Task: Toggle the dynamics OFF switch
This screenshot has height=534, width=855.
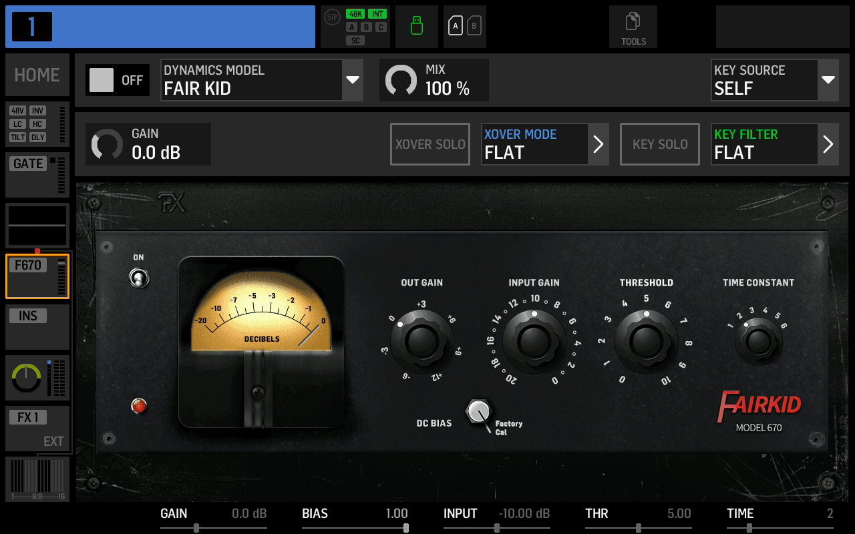Action: (118, 80)
